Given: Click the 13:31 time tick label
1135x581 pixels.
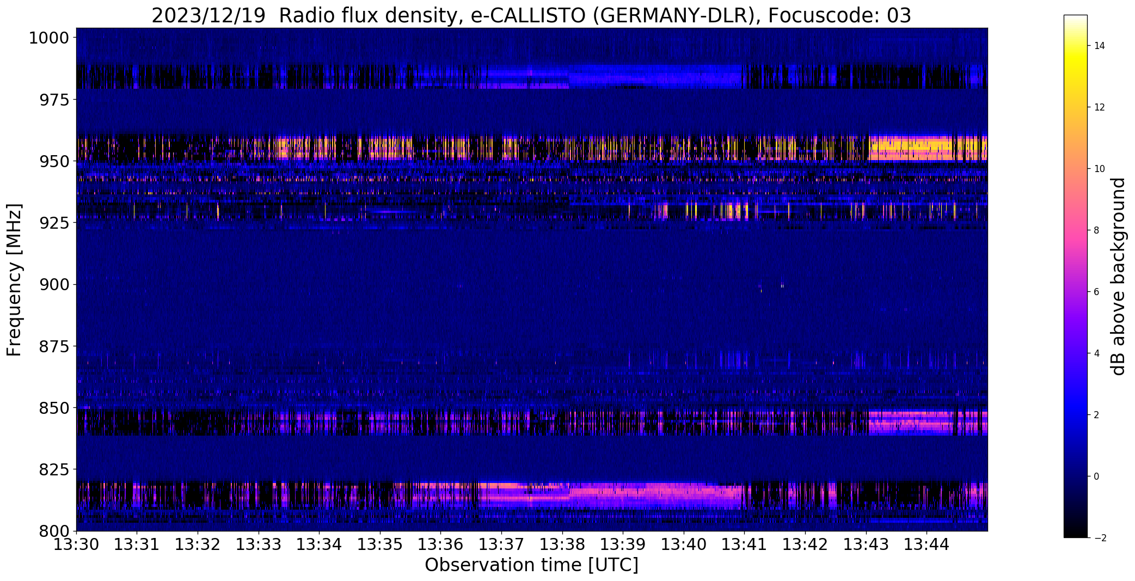Looking at the screenshot, I should coord(137,544).
